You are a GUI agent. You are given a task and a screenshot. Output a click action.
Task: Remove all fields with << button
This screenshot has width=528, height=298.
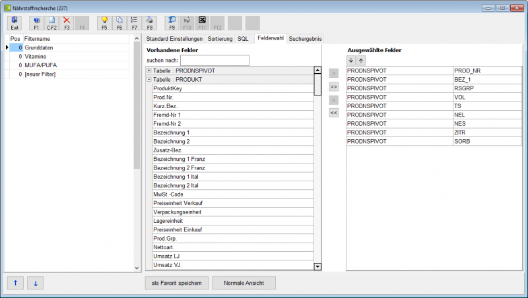tap(334, 113)
